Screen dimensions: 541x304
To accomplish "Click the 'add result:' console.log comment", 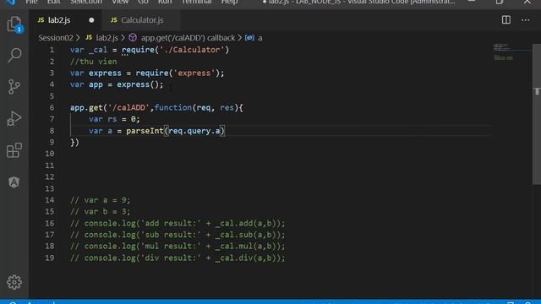I will click(178, 223).
